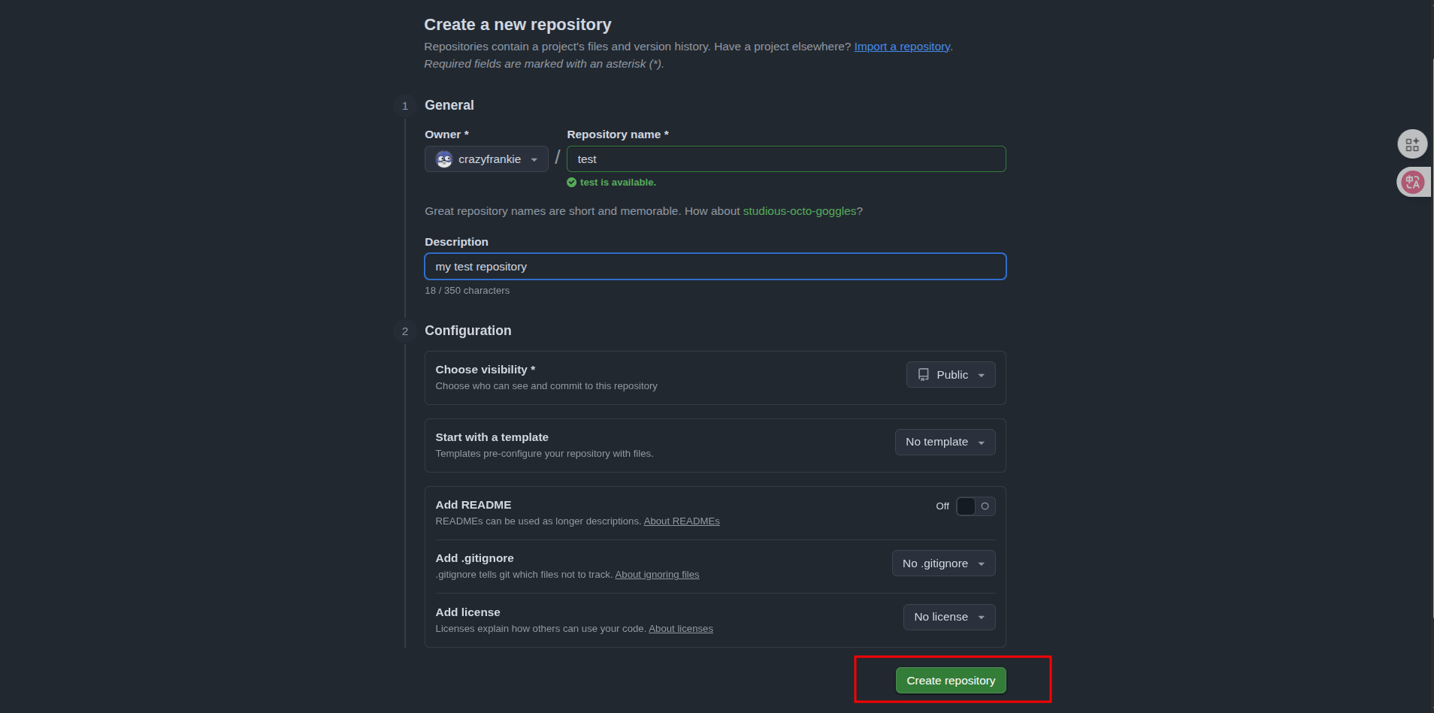Click the translate extension icon
This screenshot has width=1434, height=713.
[1412, 182]
